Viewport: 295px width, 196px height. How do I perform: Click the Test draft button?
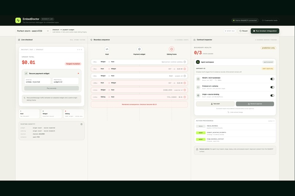pyautogui.click(x=215, y=104)
